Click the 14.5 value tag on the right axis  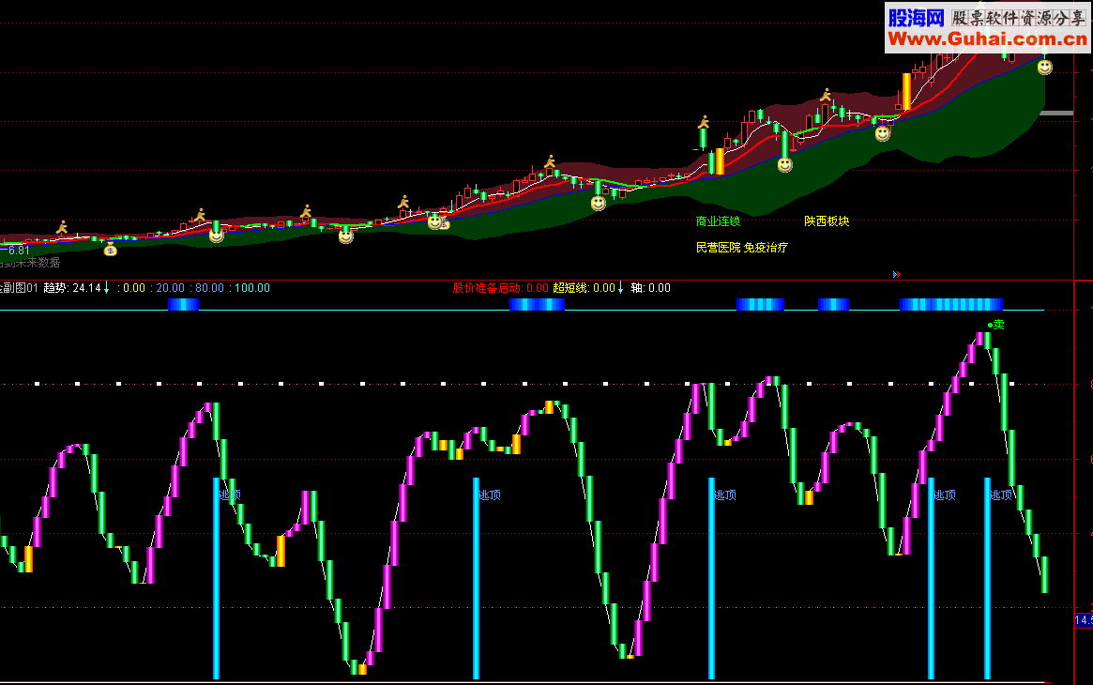pos(1084,620)
